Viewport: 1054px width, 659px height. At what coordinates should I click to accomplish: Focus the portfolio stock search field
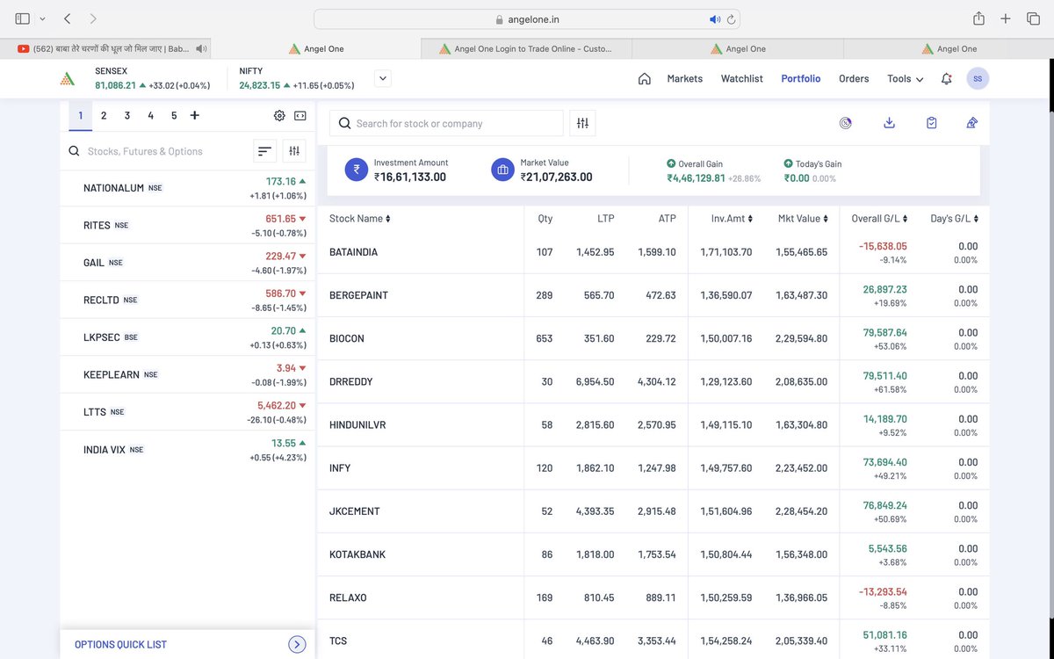[x=446, y=123]
